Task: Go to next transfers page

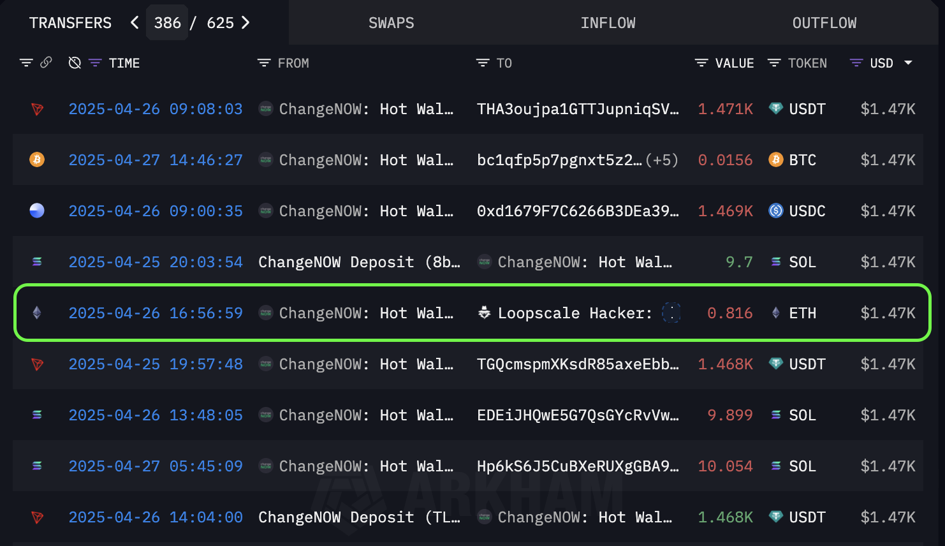Action: click(245, 23)
